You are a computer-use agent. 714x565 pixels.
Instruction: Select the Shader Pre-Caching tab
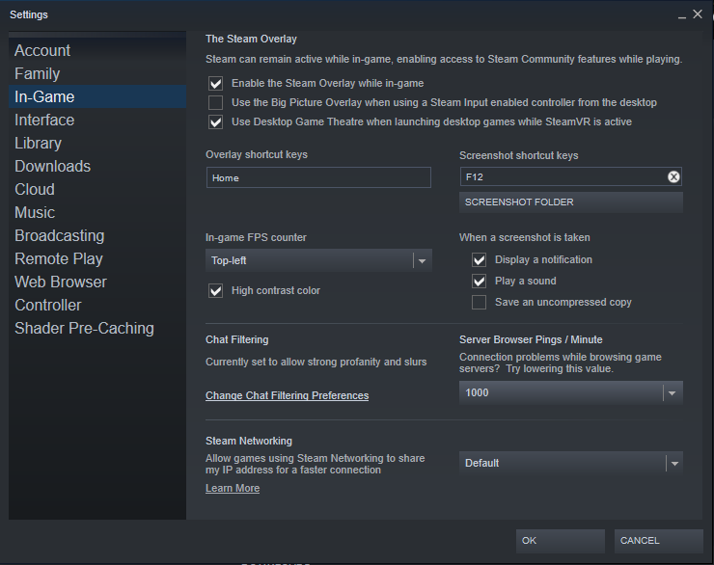pos(84,328)
